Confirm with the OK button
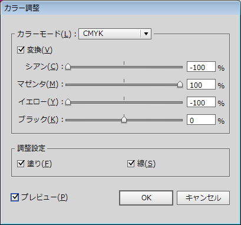 [146, 198]
